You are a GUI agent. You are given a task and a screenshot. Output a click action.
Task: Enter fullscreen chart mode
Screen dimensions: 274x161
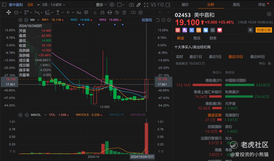pyautogui.click(x=146, y=5)
